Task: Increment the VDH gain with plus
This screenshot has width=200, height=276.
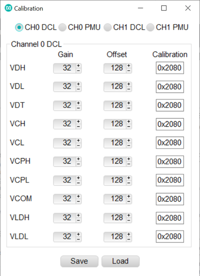Action: [x=78, y=66]
